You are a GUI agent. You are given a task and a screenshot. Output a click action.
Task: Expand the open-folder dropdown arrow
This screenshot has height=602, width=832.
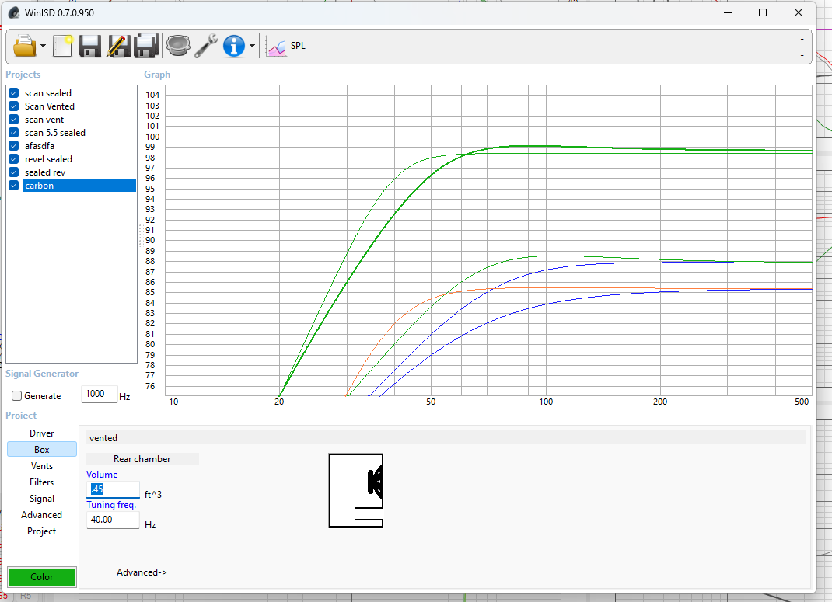point(43,46)
